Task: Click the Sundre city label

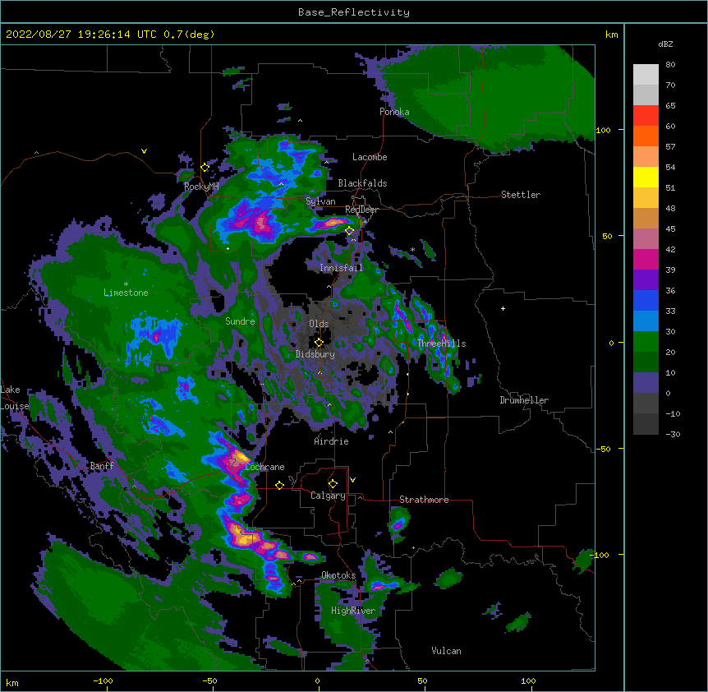Action: [240, 321]
